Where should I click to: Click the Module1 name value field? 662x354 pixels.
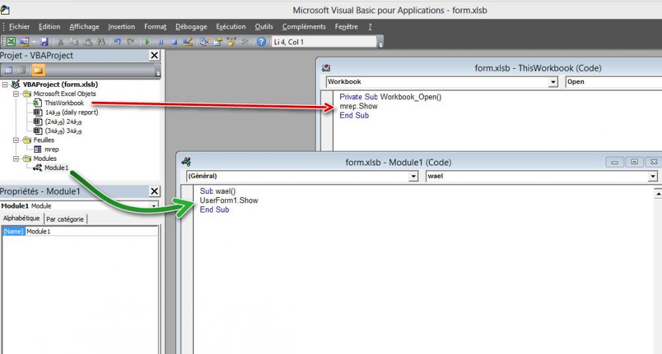tap(91, 231)
